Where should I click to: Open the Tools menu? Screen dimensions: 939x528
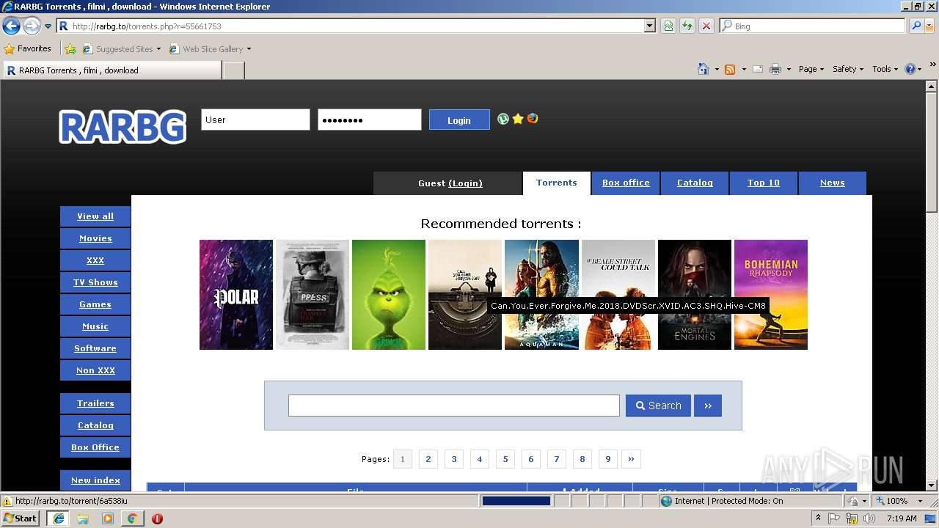[x=885, y=69]
